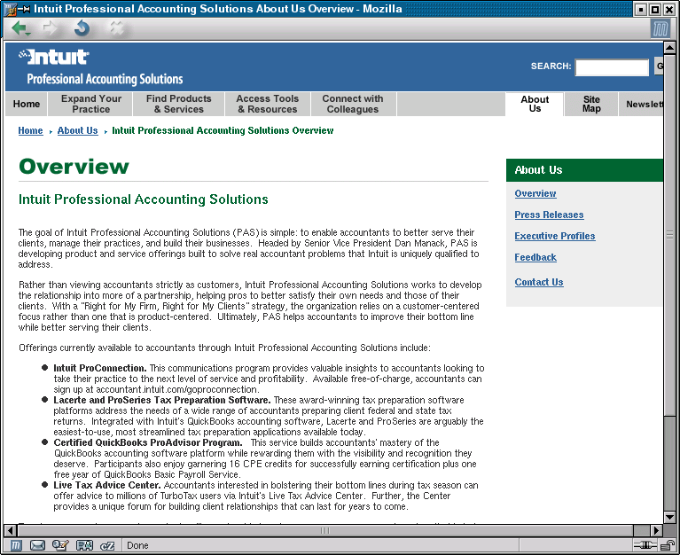
Task: Open the Find Products & Services tab
Action: (179, 104)
